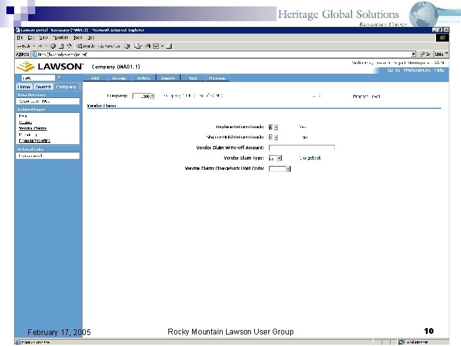461x346 pixels.
Task: Click the Company number input field
Action: pos(142,96)
